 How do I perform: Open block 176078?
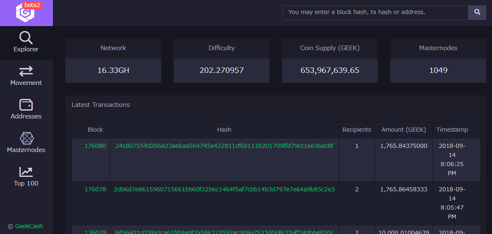coord(95,189)
